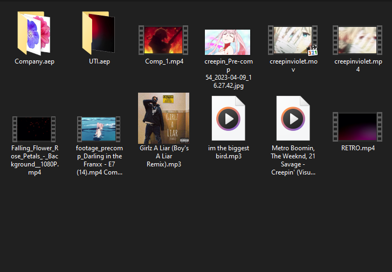Click the Comp_1.mp4 video thumbnail
This screenshot has width=392, height=272.
pyautogui.click(x=163, y=40)
